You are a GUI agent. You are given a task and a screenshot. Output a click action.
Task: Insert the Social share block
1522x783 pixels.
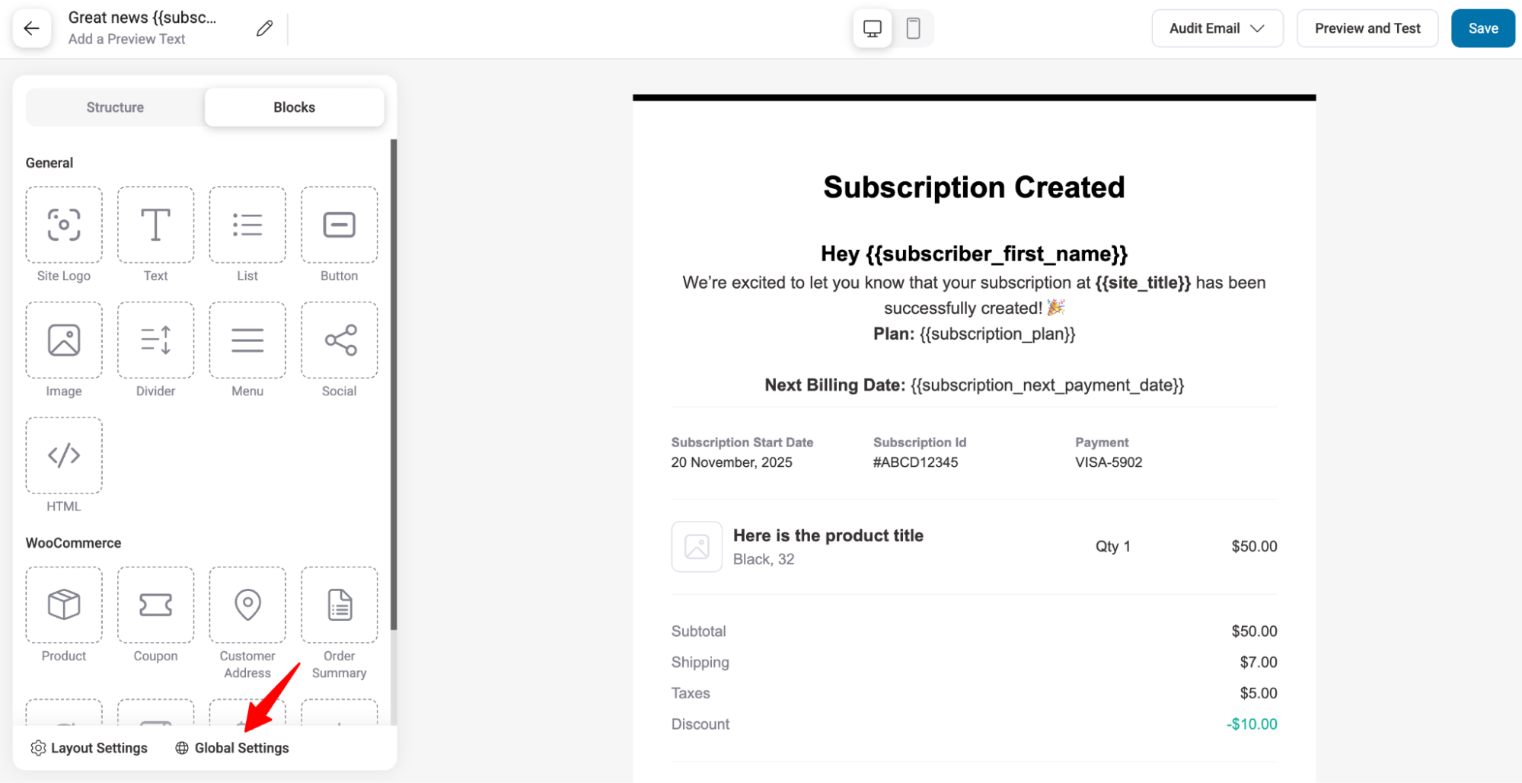[x=339, y=340]
